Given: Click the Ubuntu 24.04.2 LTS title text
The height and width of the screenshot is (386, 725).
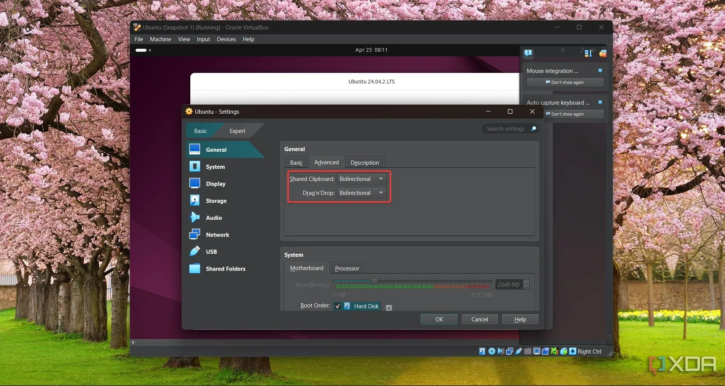Looking at the screenshot, I should 372,82.
